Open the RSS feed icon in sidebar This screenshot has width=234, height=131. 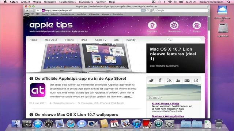click(169, 80)
